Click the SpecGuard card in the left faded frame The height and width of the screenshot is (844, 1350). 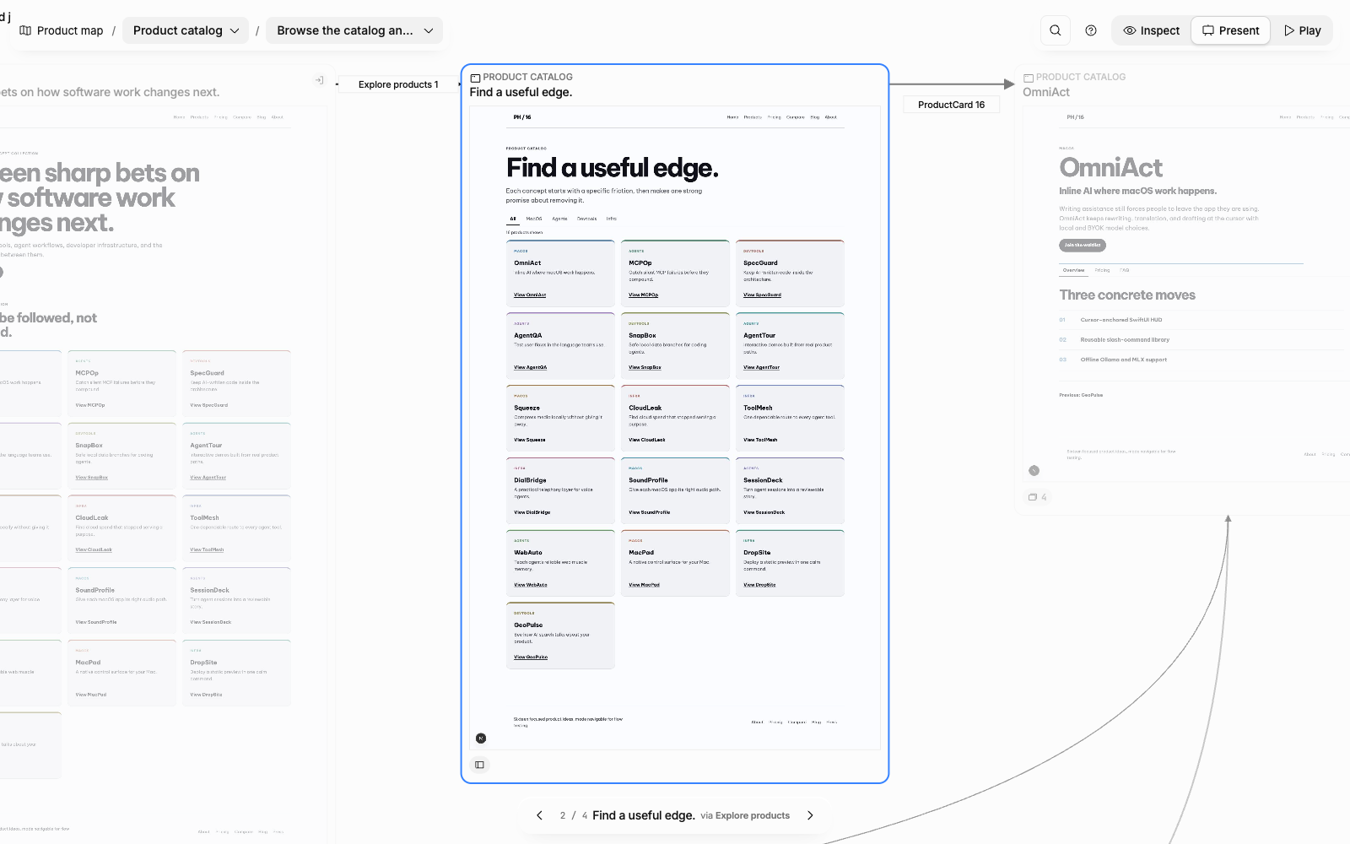click(236, 386)
